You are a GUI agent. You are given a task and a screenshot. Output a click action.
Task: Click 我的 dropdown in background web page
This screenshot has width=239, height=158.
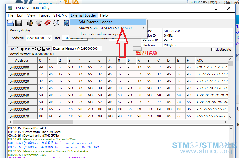215,2
